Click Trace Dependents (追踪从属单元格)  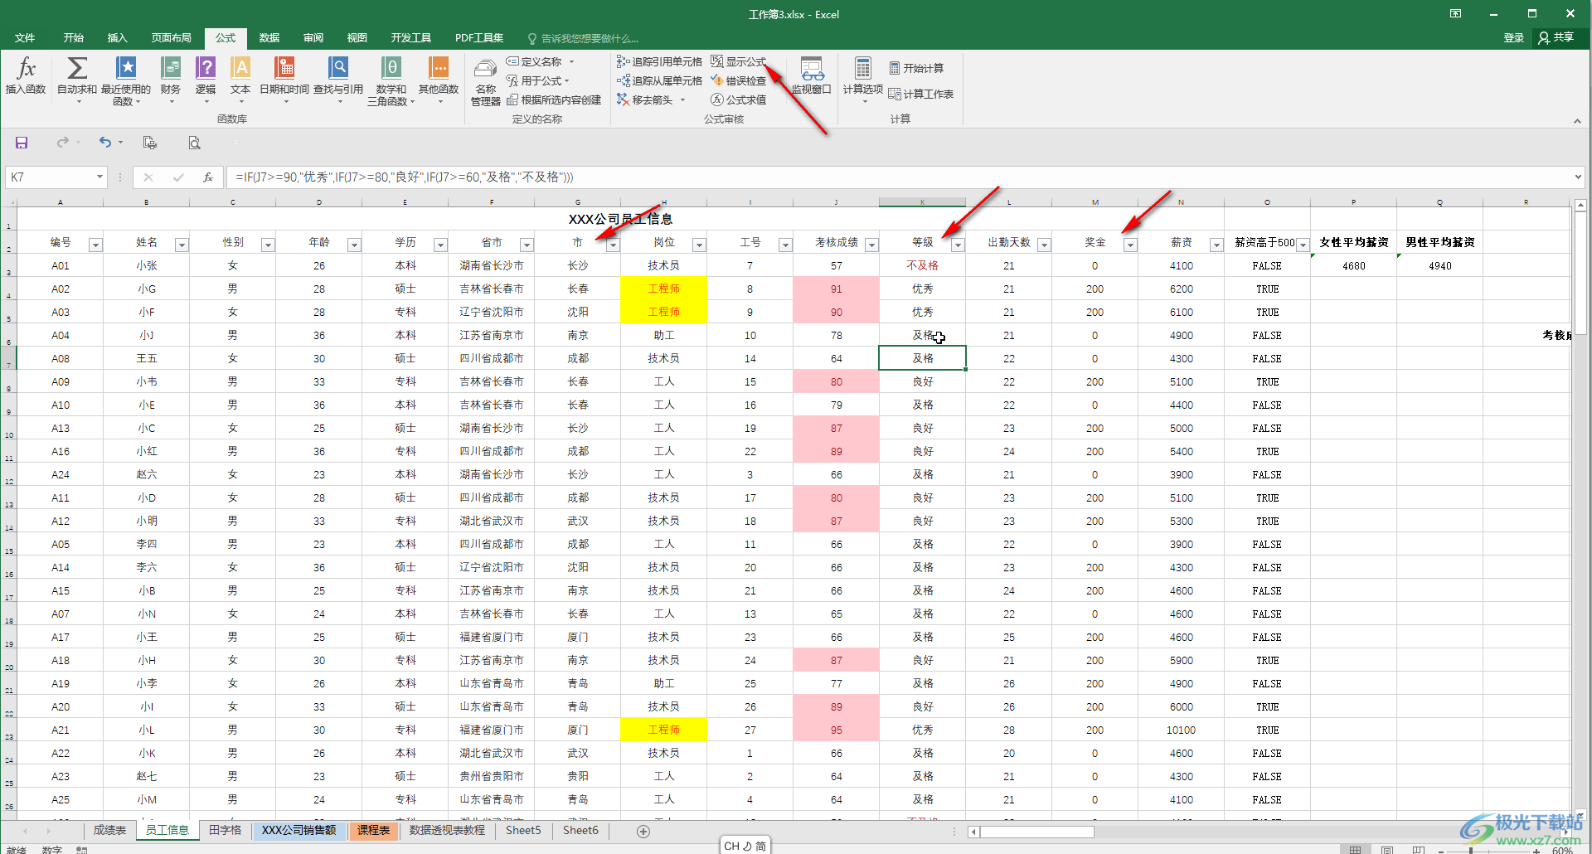pos(659,80)
